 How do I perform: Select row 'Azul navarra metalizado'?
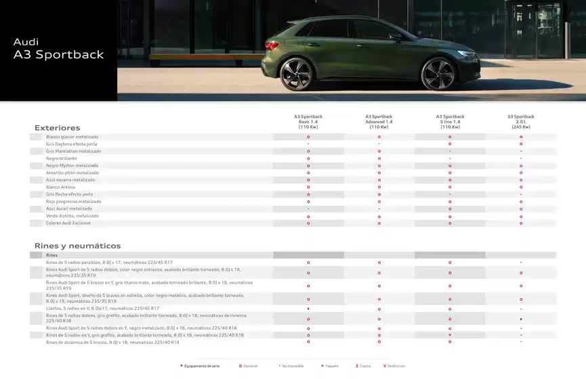[x=293, y=180]
